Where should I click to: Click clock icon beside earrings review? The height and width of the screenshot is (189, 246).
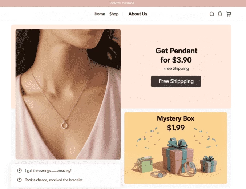pyautogui.click(x=20, y=170)
